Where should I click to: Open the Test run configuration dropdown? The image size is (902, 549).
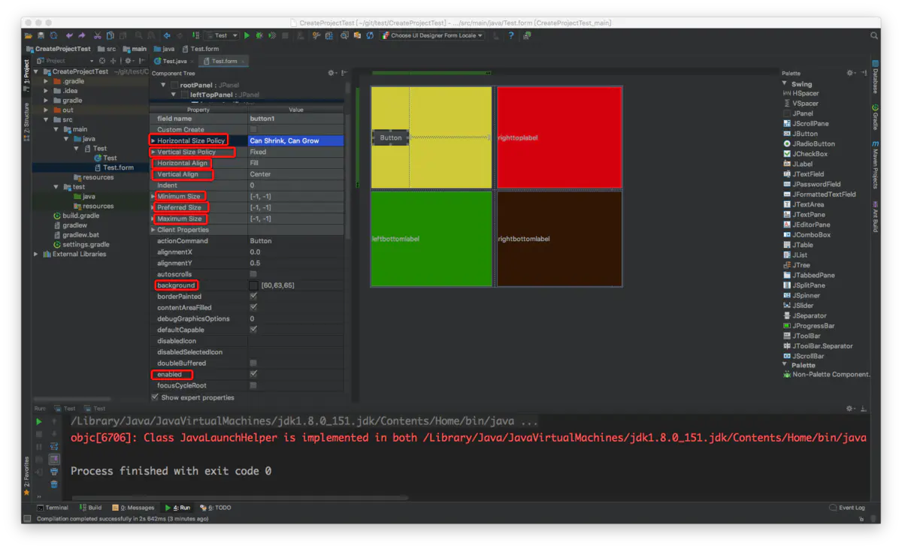[x=221, y=35]
